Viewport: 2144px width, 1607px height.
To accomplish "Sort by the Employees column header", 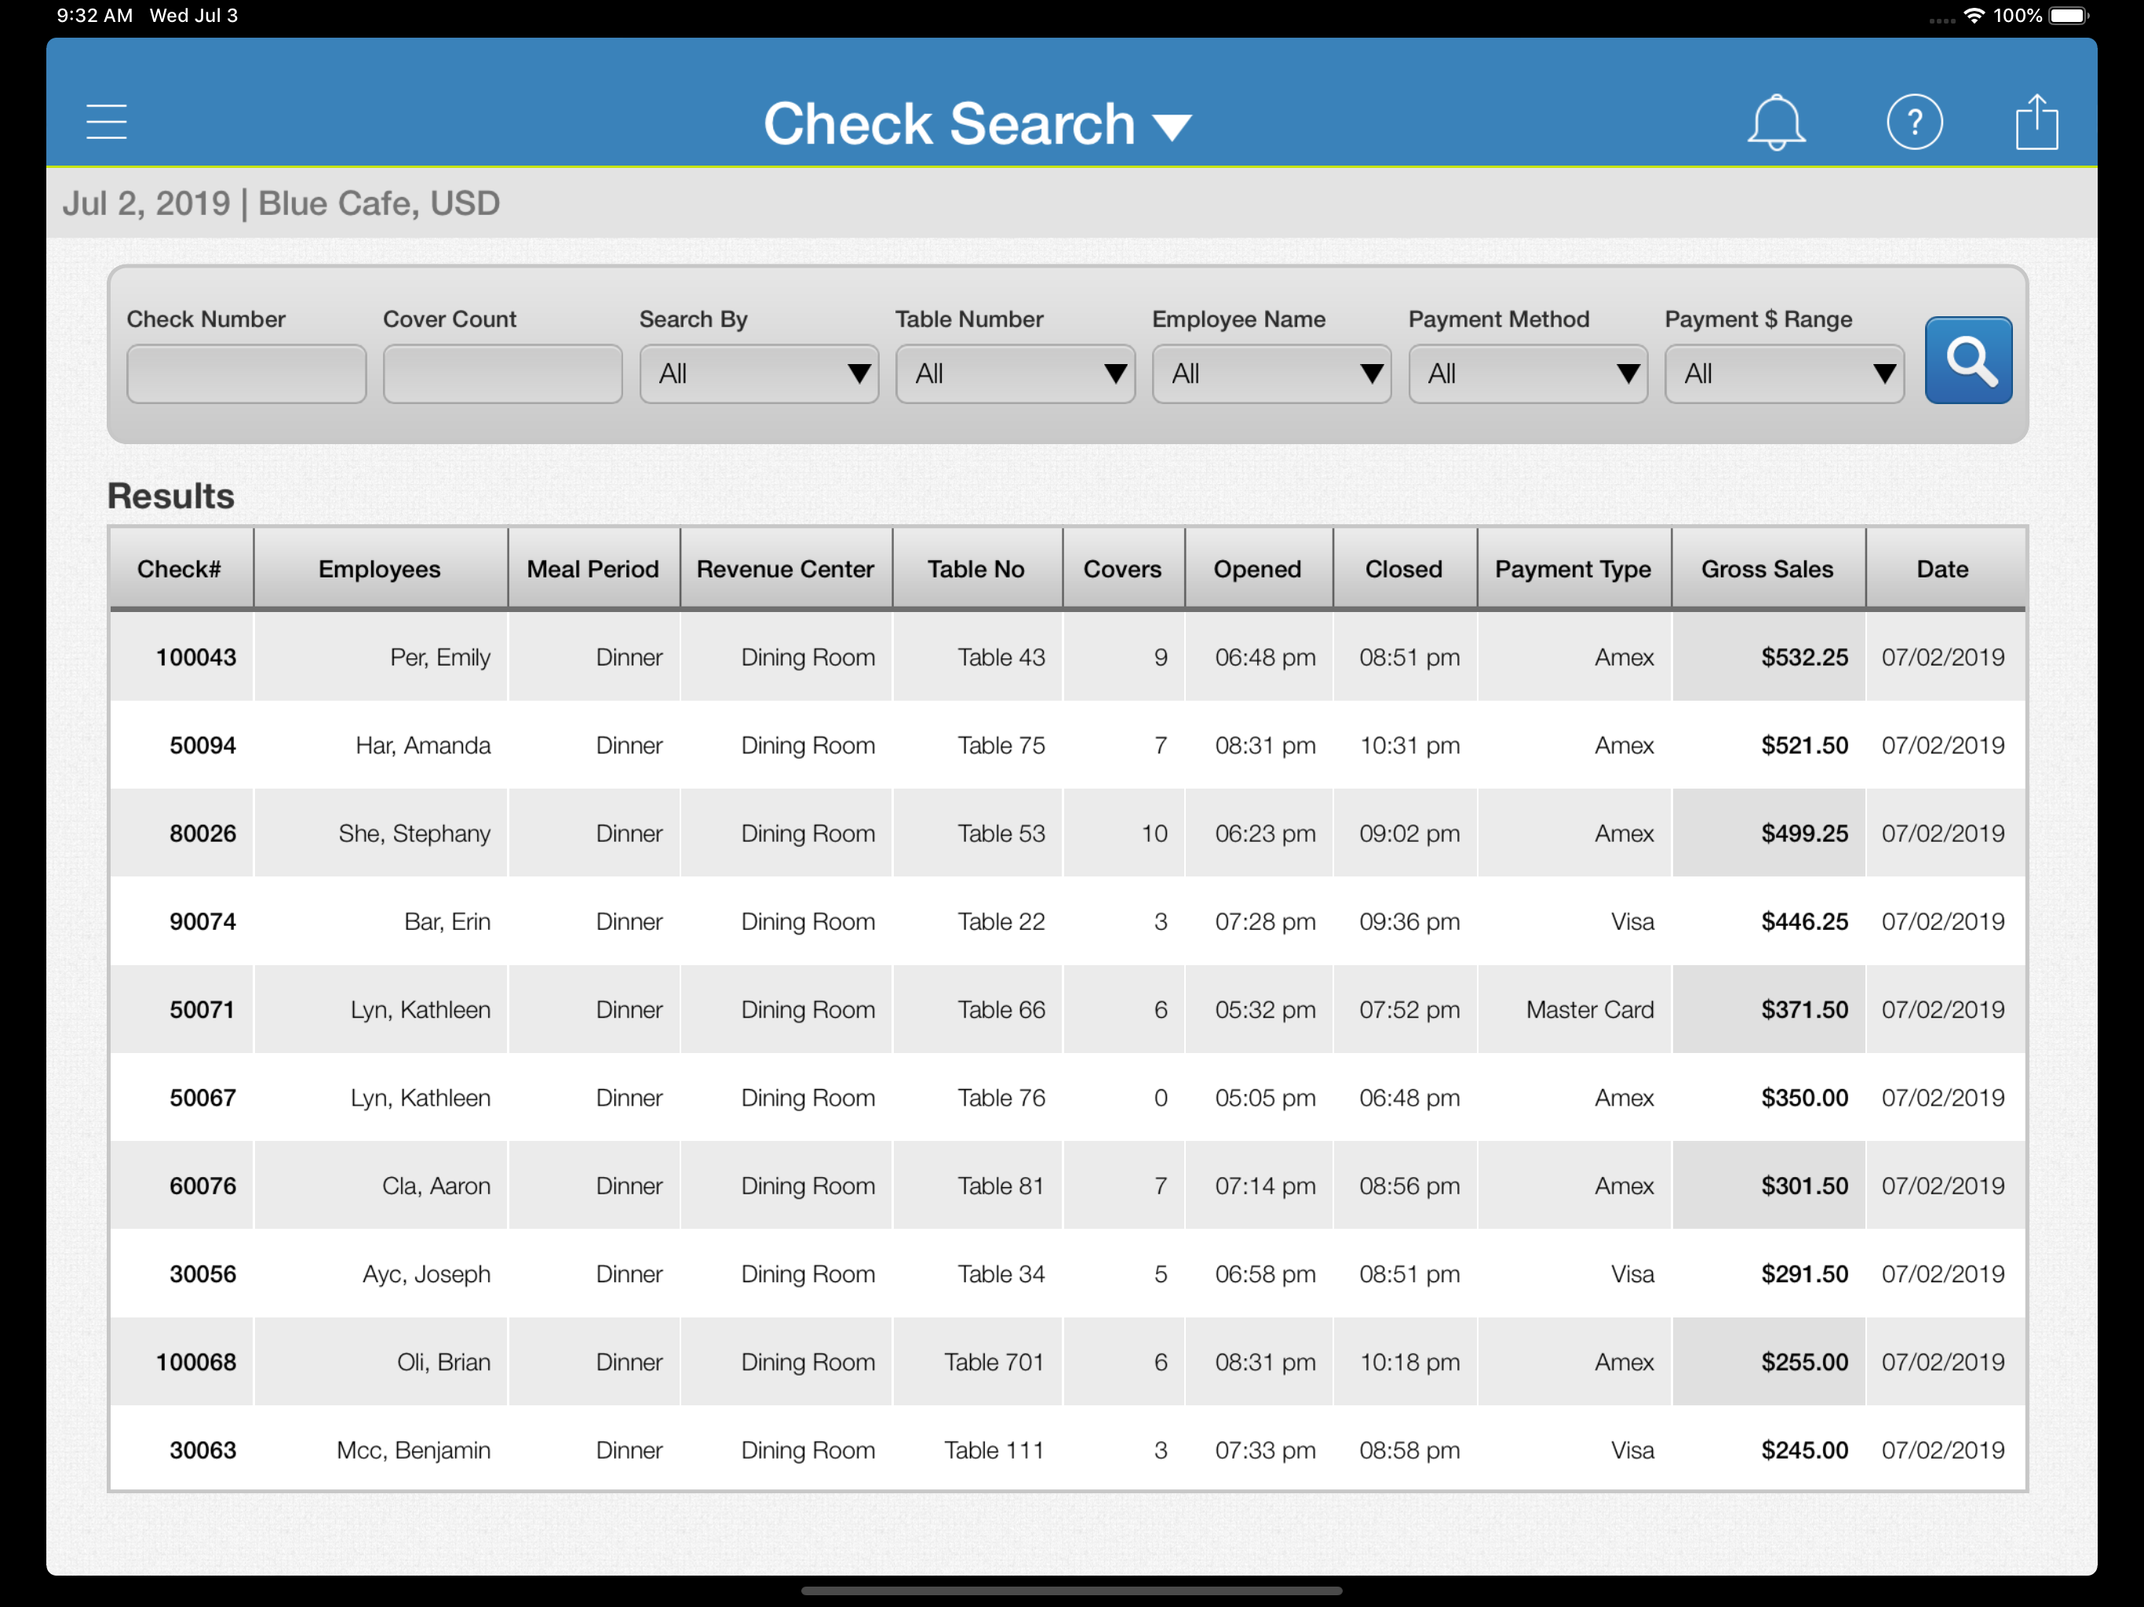I will point(380,569).
